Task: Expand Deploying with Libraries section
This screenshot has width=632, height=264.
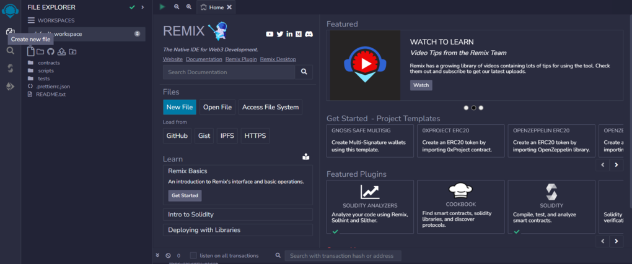Action: pyautogui.click(x=238, y=230)
